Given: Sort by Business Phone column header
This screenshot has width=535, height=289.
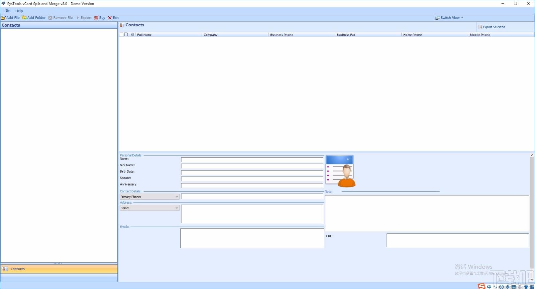Looking at the screenshot, I should (x=302, y=34).
